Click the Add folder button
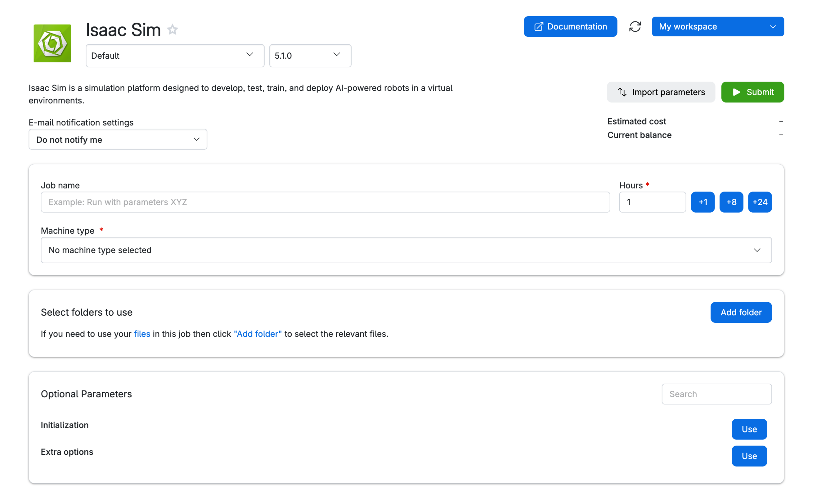The image size is (817, 496). coord(740,312)
